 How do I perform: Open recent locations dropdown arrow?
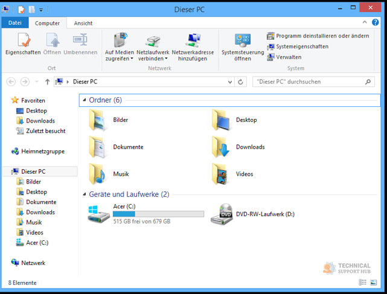click(x=37, y=81)
